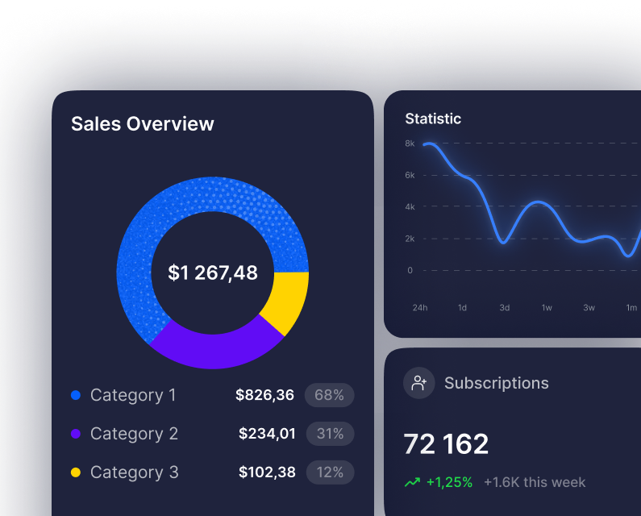The width and height of the screenshot is (641, 516).
Task: Click the Category 1 label
Action: (x=133, y=395)
